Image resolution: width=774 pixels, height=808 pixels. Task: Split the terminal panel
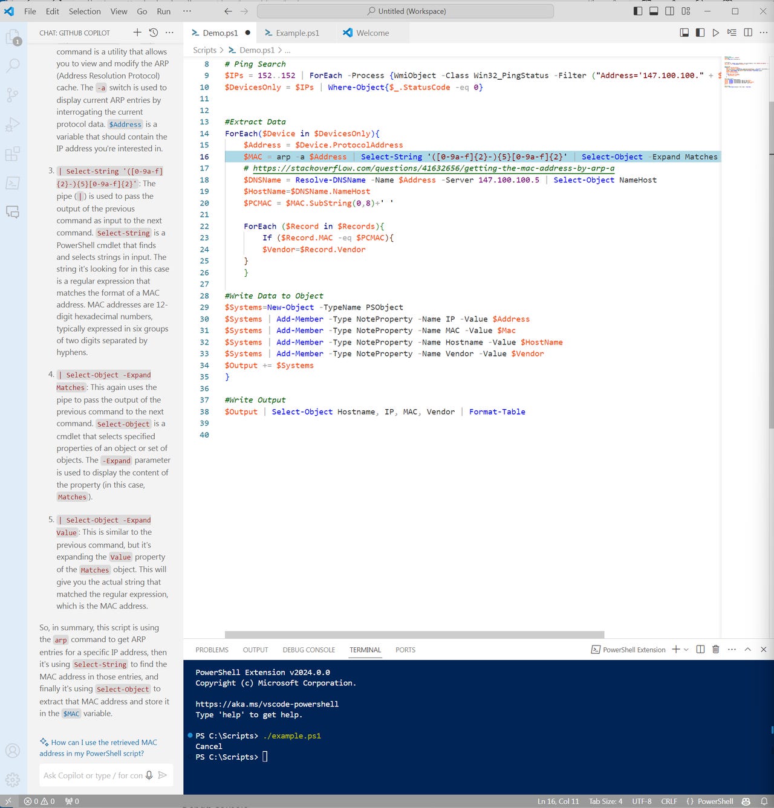point(700,650)
